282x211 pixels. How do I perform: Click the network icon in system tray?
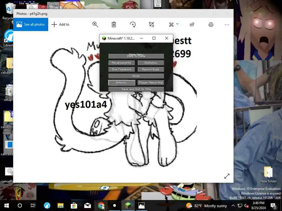pyautogui.click(x=240, y=206)
